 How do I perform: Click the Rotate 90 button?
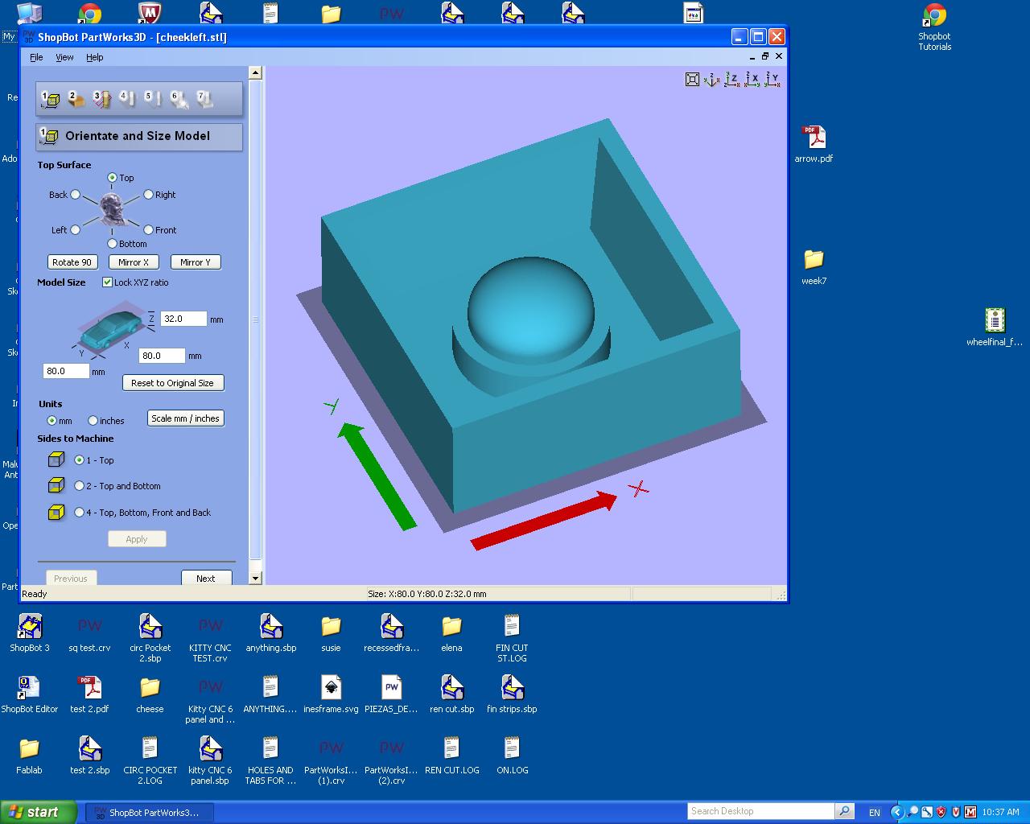(x=72, y=262)
